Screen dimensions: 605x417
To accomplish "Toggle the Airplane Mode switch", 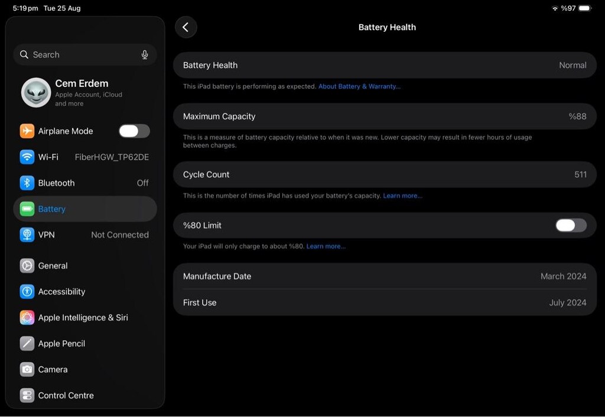I will 134,131.
